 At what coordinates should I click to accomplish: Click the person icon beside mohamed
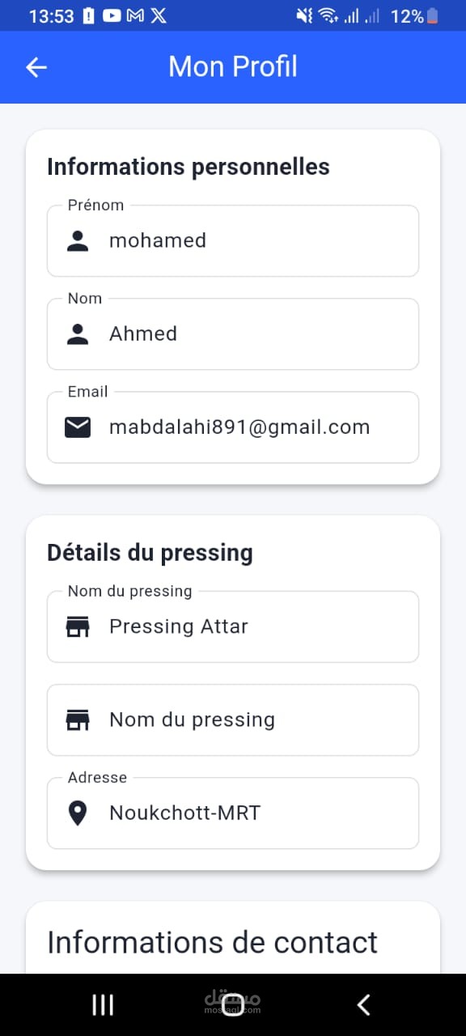click(78, 240)
